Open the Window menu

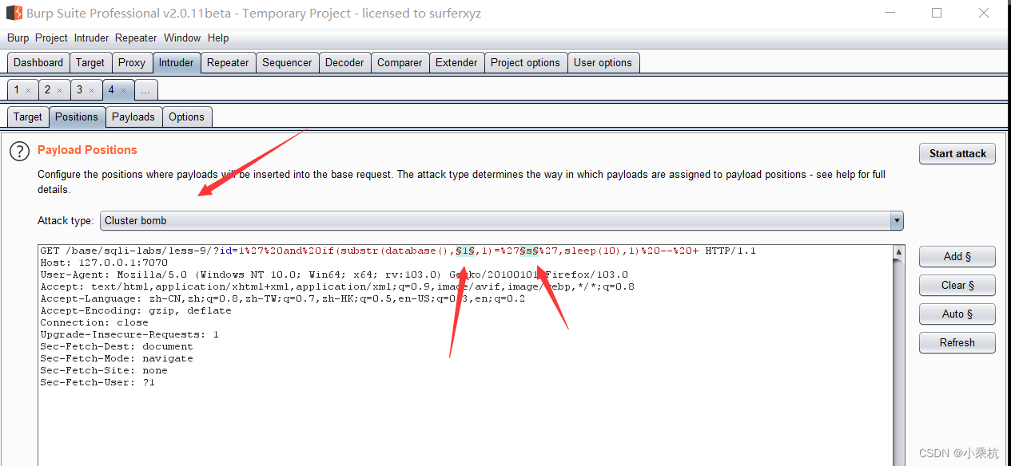(x=182, y=38)
